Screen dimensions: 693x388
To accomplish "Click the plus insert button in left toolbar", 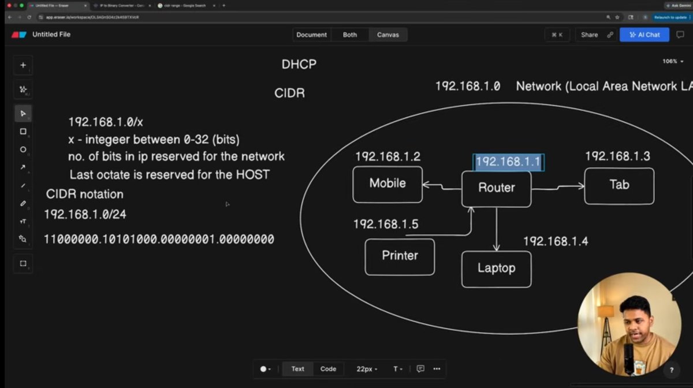I will pyautogui.click(x=23, y=65).
